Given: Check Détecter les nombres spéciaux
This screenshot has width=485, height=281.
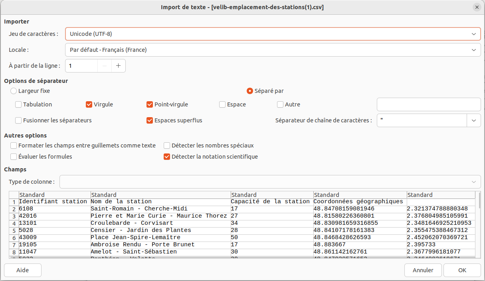Looking at the screenshot, I should [x=166, y=145].
